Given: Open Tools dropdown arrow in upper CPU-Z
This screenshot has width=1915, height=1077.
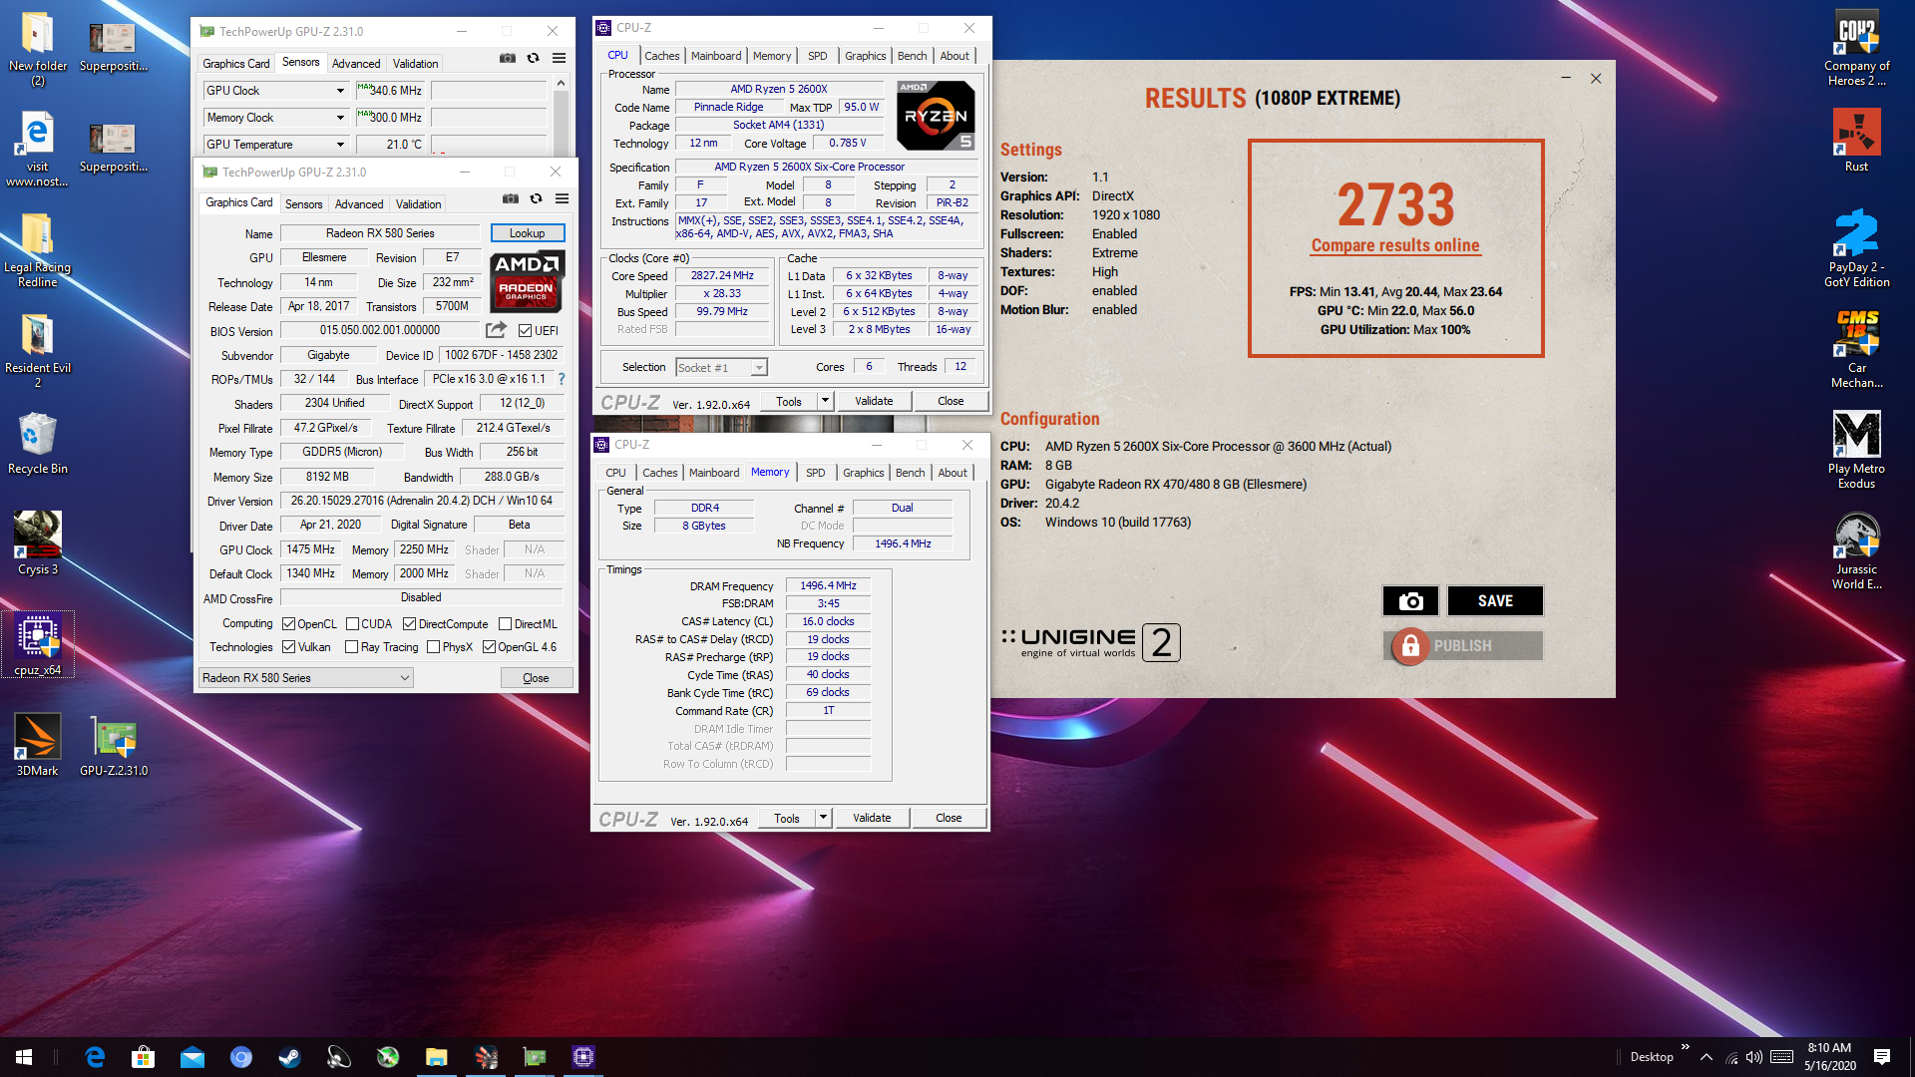Looking at the screenshot, I should [825, 401].
